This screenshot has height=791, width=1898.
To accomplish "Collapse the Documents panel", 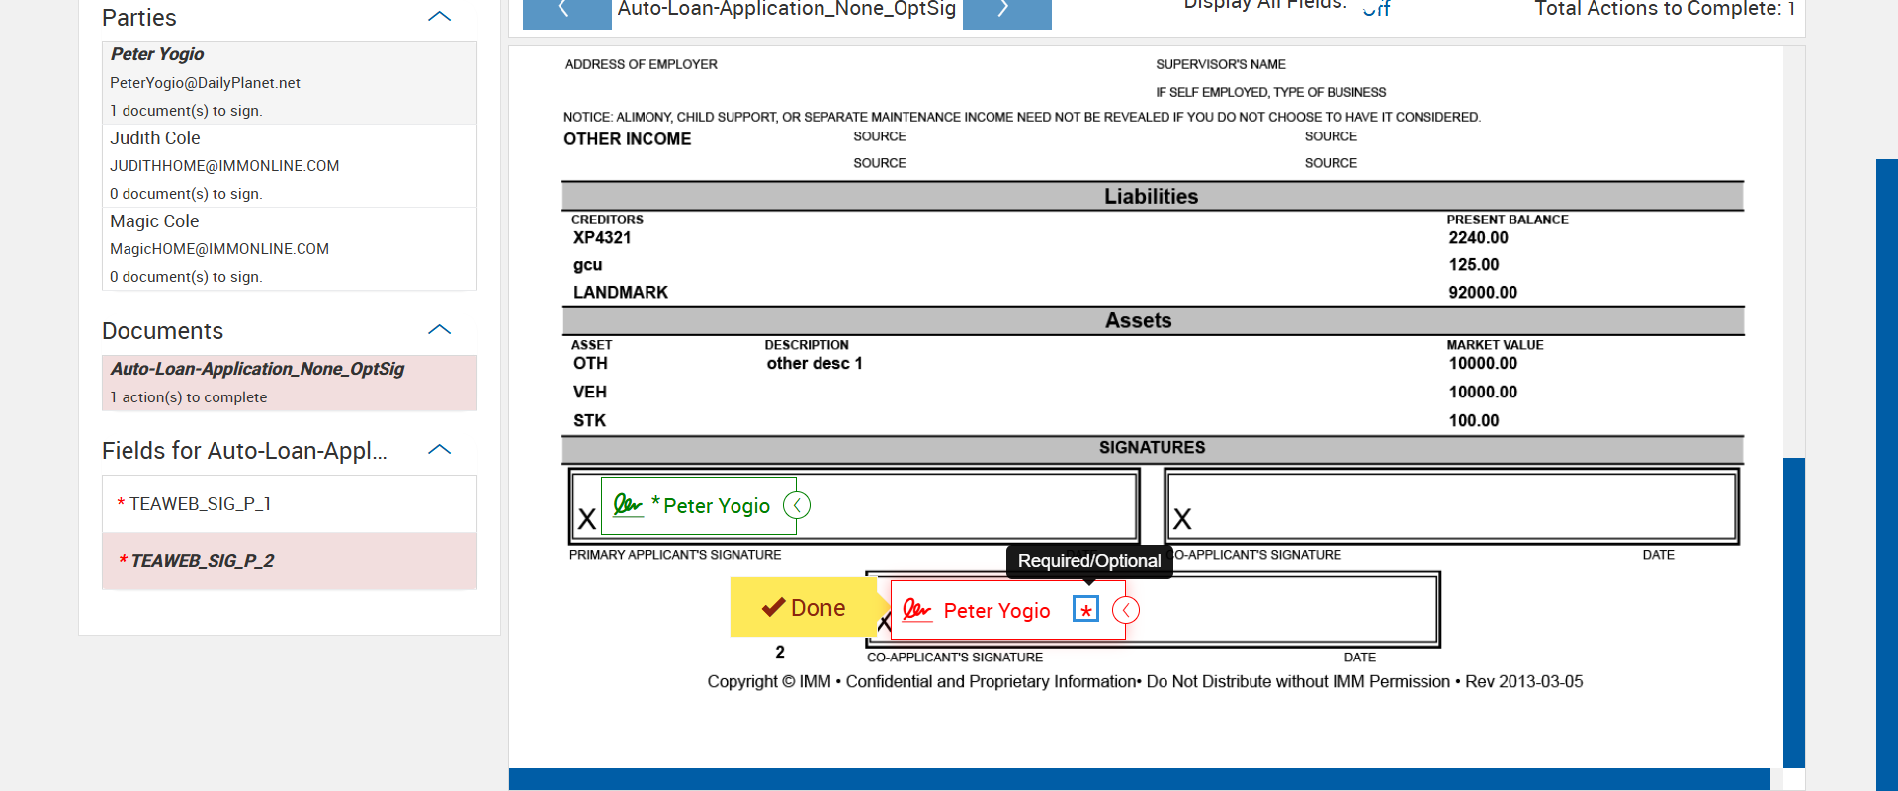I will pyautogui.click(x=440, y=330).
